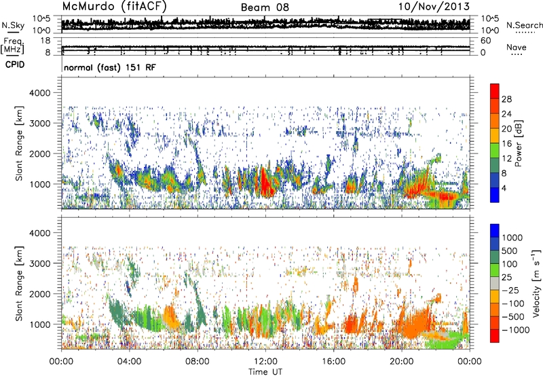Click the '16:00' time axis label
The width and height of the screenshot is (543, 376).
coord(334,362)
